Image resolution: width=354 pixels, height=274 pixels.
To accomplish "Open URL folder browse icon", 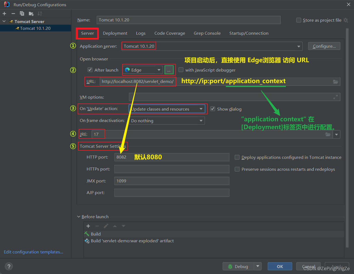I will point(336,82).
